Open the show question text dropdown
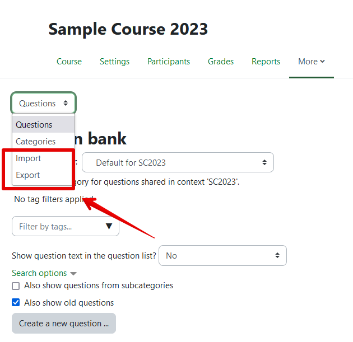 coord(222,256)
